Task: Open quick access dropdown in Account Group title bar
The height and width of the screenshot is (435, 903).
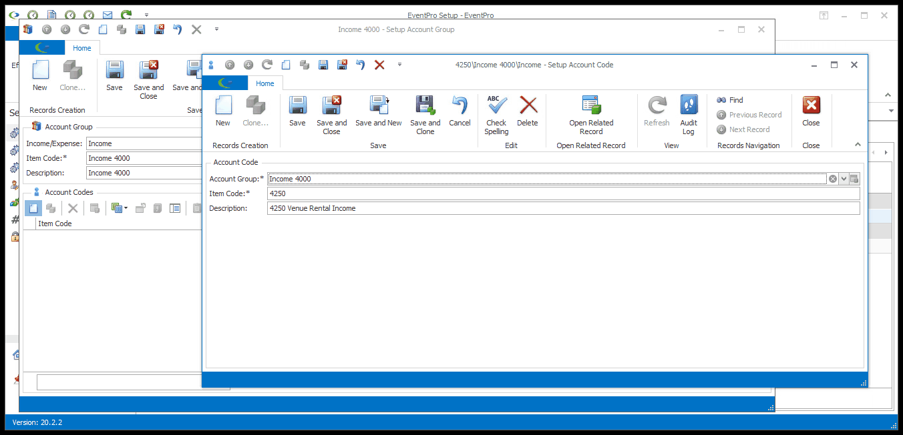Action: click(x=216, y=29)
